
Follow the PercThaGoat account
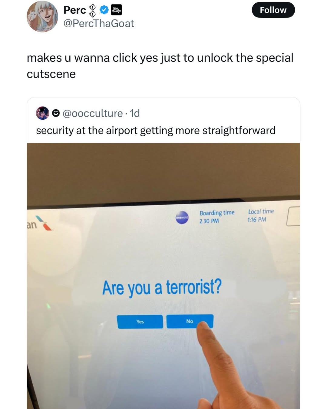tap(273, 10)
